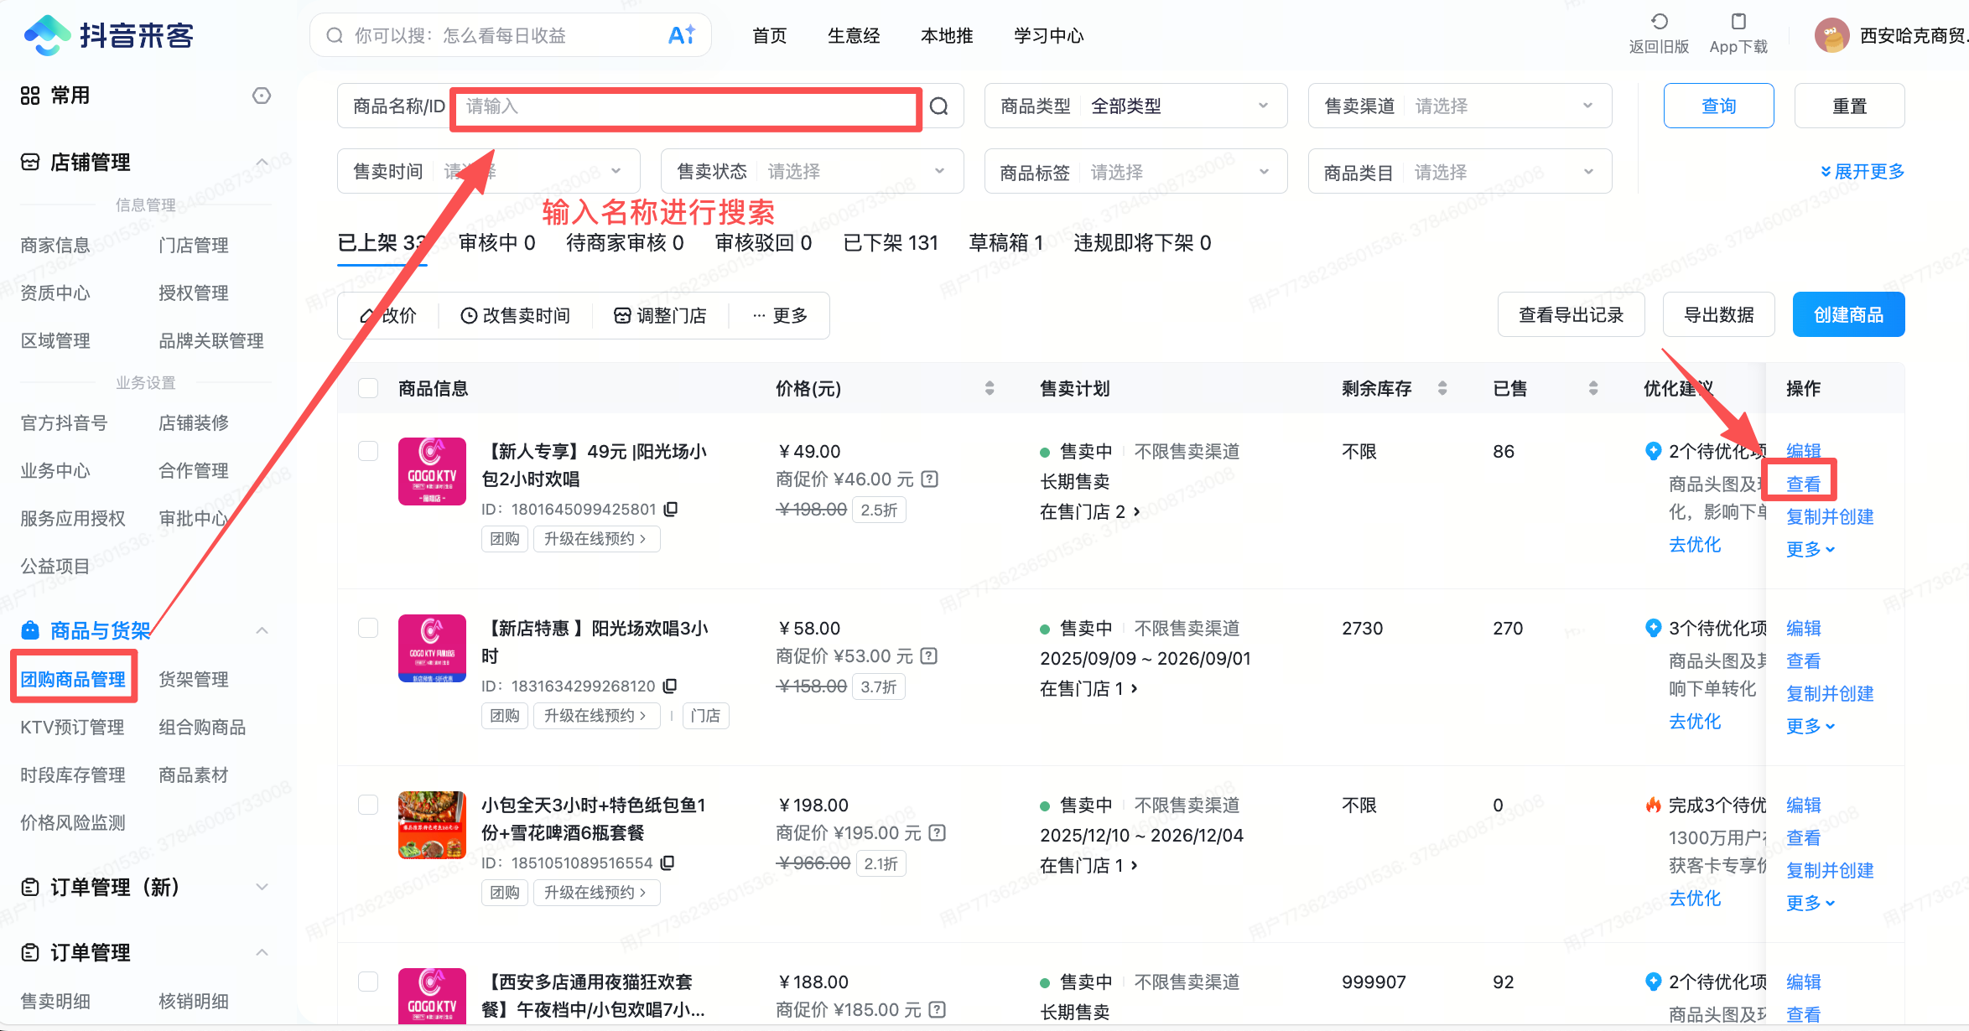Sort products by 剩余库存 column
This screenshot has width=1969, height=1031.
pyautogui.click(x=1443, y=388)
